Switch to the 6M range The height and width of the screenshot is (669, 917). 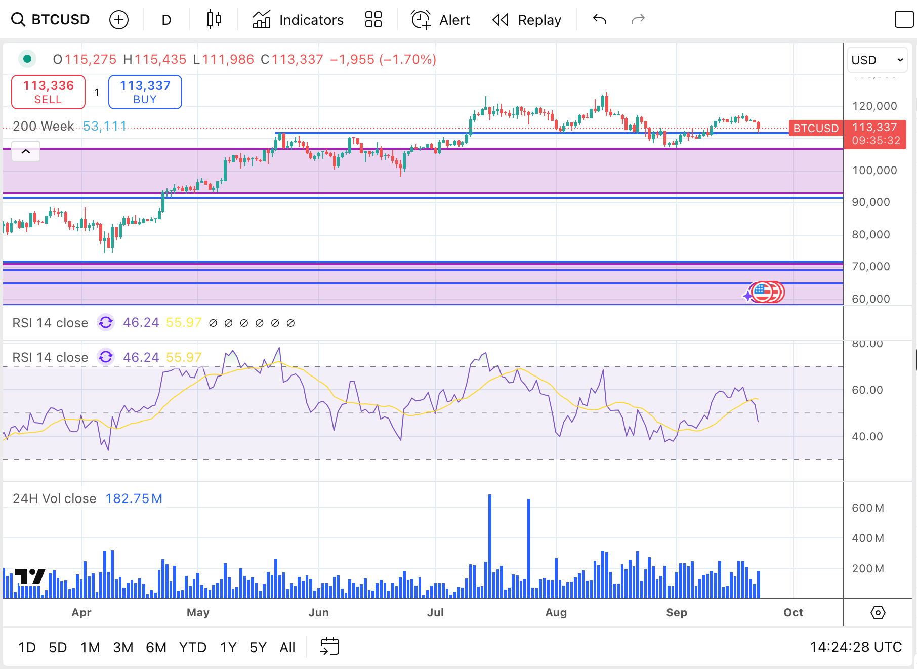click(156, 647)
